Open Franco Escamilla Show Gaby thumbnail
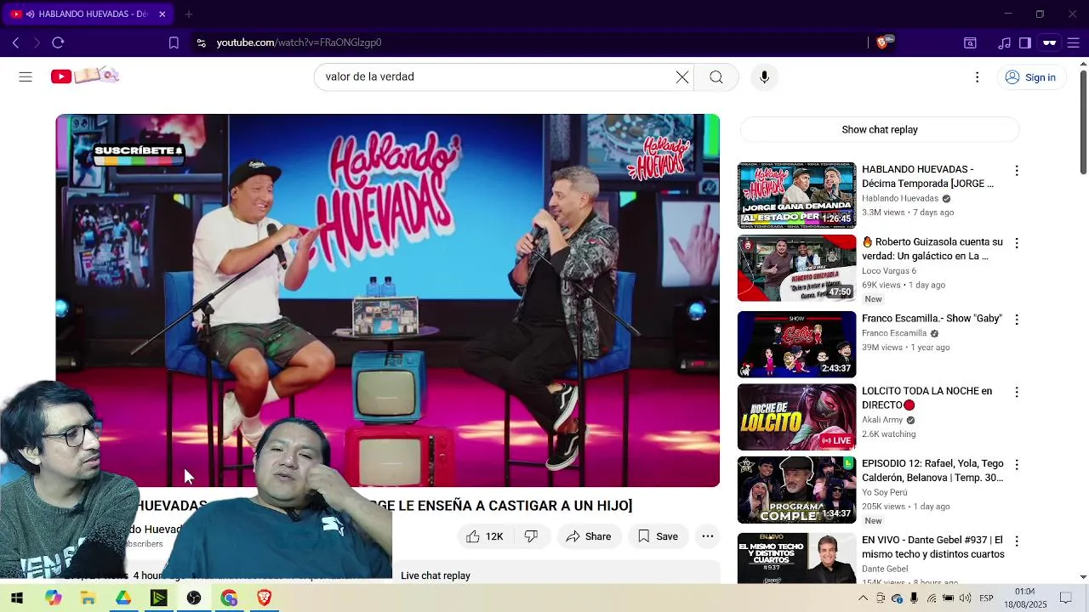 (x=796, y=344)
